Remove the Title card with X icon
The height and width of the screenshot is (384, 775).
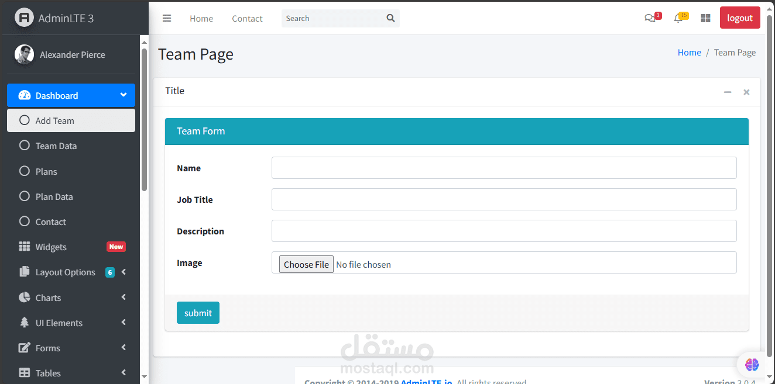click(x=746, y=92)
